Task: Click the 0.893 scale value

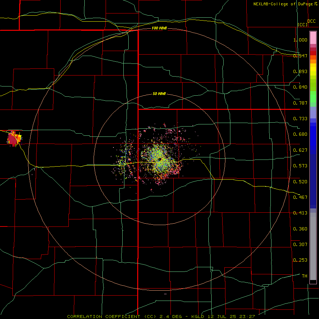Action: point(300,71)
